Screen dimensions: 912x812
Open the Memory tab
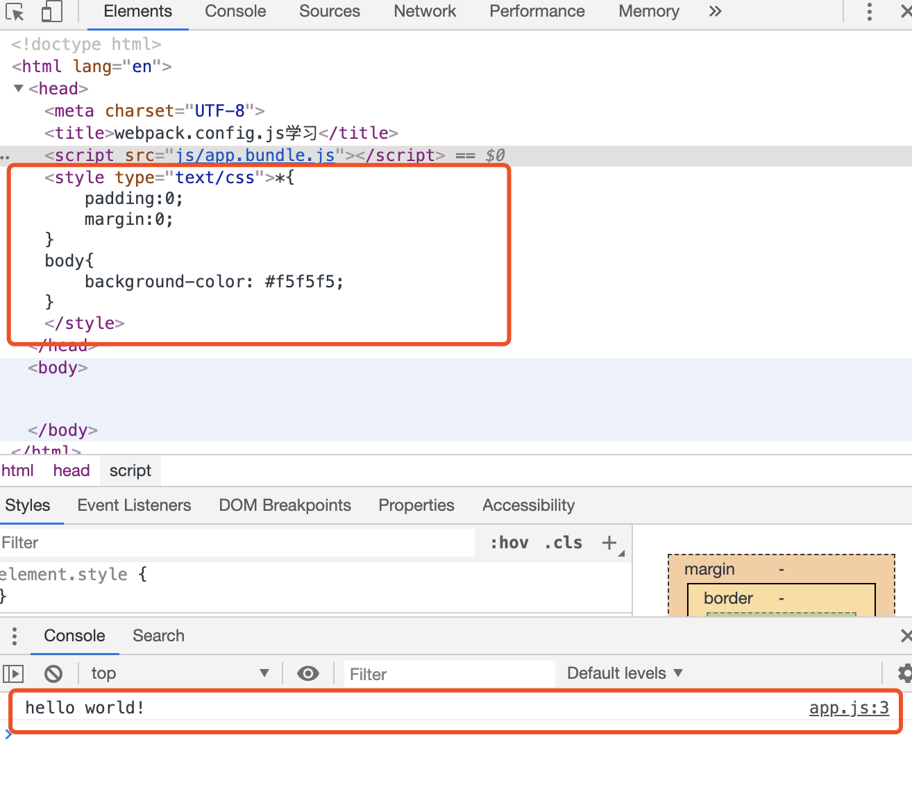coord(649,11)
